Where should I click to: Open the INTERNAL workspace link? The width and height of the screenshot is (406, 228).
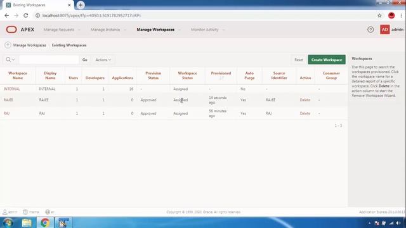[11, 89]
